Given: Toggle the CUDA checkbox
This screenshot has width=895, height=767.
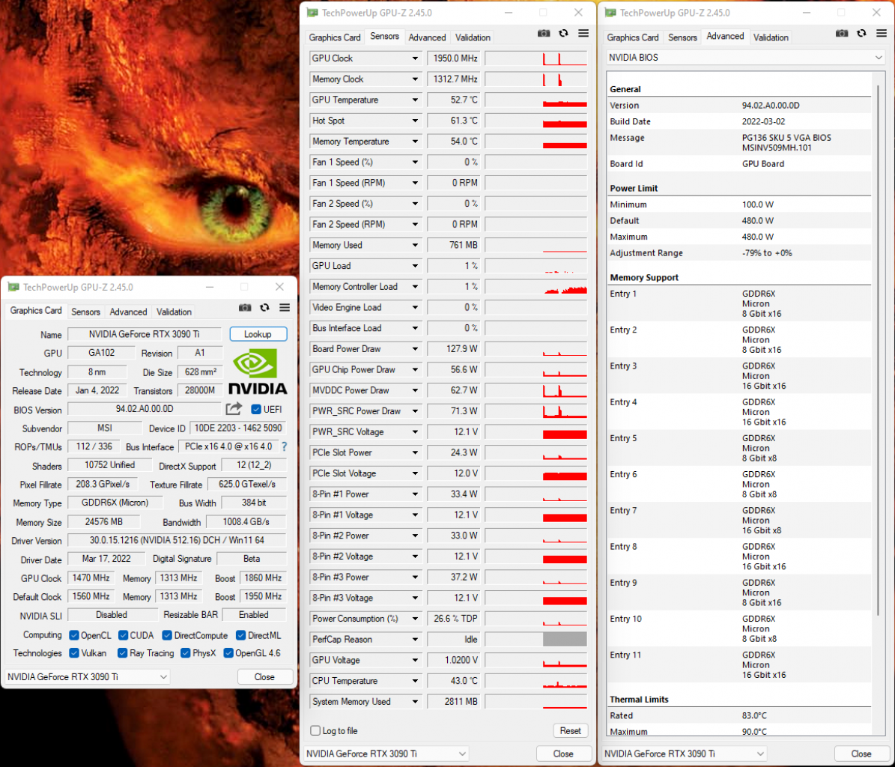Looking at the screenshot, I should coord(123,635).
